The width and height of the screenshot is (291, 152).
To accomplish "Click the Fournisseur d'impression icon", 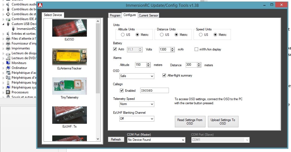I will (8, 43).
